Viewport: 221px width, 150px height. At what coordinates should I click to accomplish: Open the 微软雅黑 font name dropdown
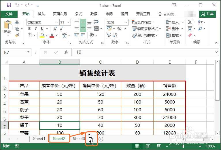click(57, 22)
